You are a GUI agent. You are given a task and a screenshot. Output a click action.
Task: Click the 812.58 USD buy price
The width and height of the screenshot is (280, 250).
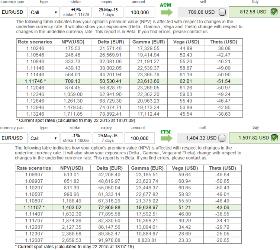[x=253, y=12]
